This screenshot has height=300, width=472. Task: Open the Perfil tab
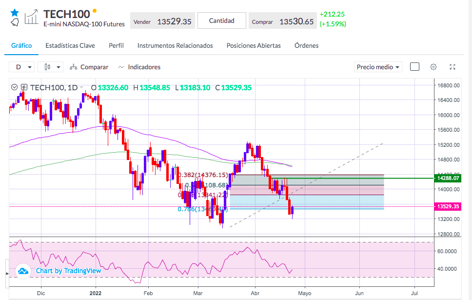(x=116, y=45)
